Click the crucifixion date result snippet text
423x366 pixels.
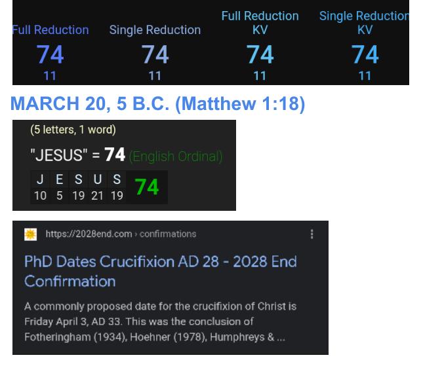[x=161, y=321]
